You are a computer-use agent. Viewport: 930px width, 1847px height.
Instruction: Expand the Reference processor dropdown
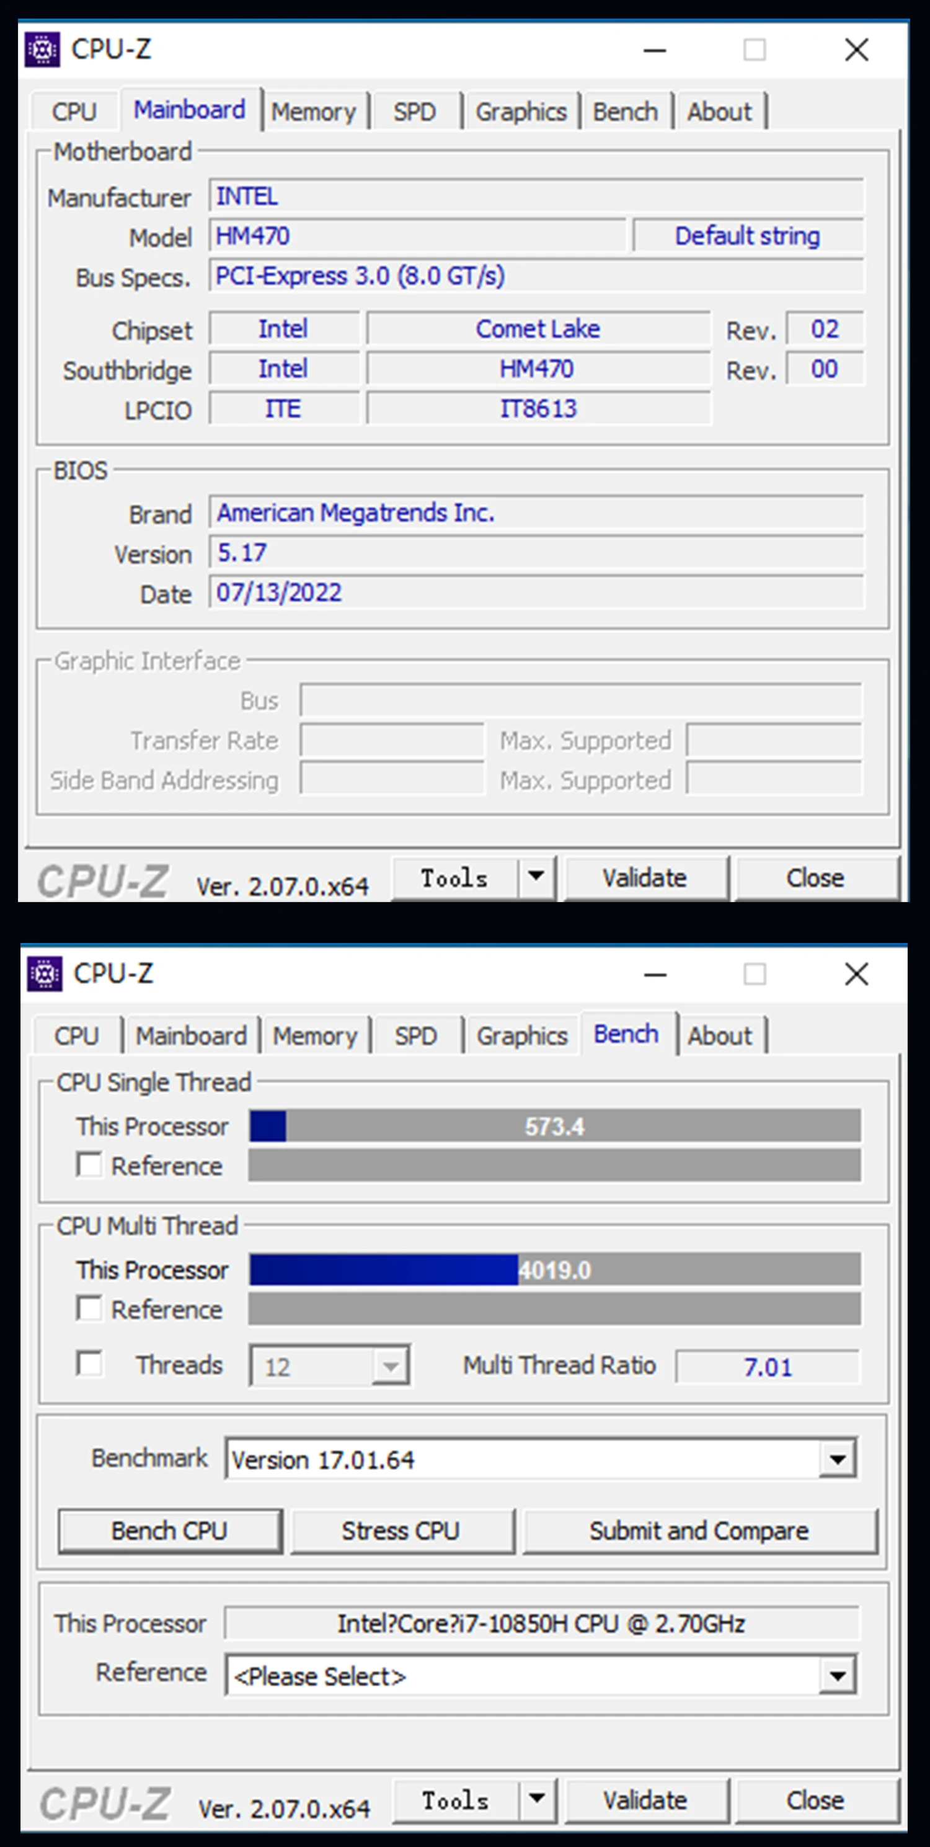[x=837, y=1676]
